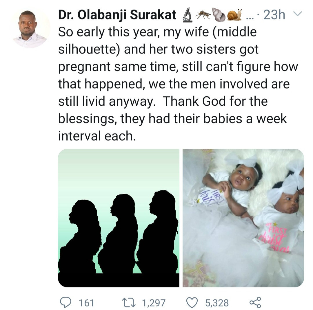Click the reply speech bubble icon
The height and width of the screenshot is (310, 313).
click(x=65, y=302)
